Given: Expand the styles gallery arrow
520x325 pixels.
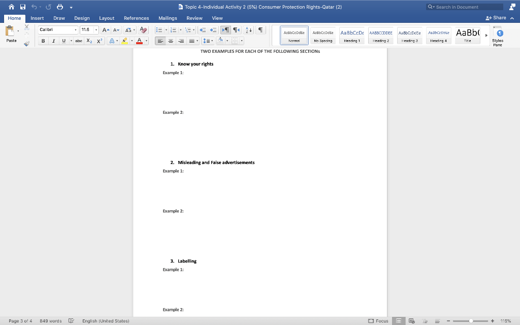Looking at the screenshot, I should pyautogui.click(x=486, y=35).
